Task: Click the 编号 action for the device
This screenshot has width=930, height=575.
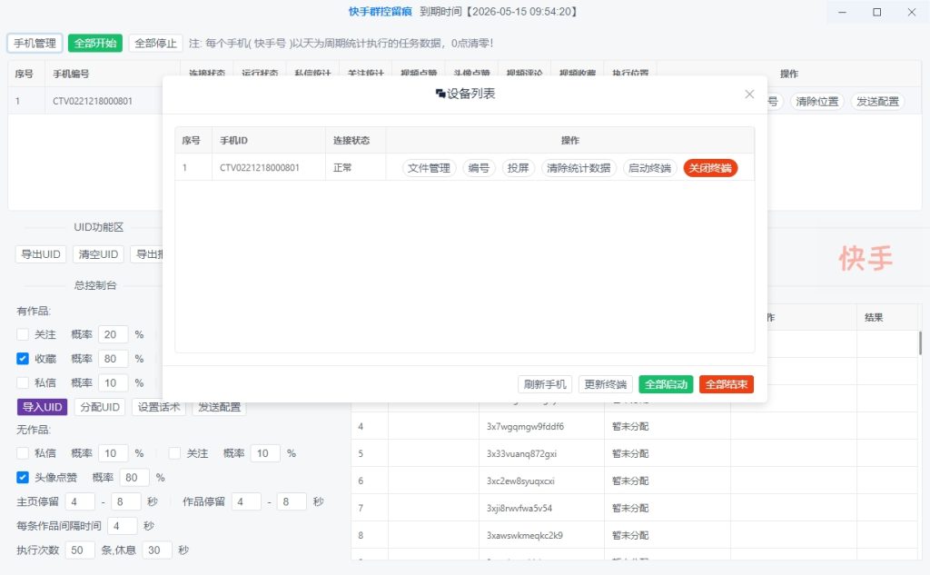Action: (478, 168)
